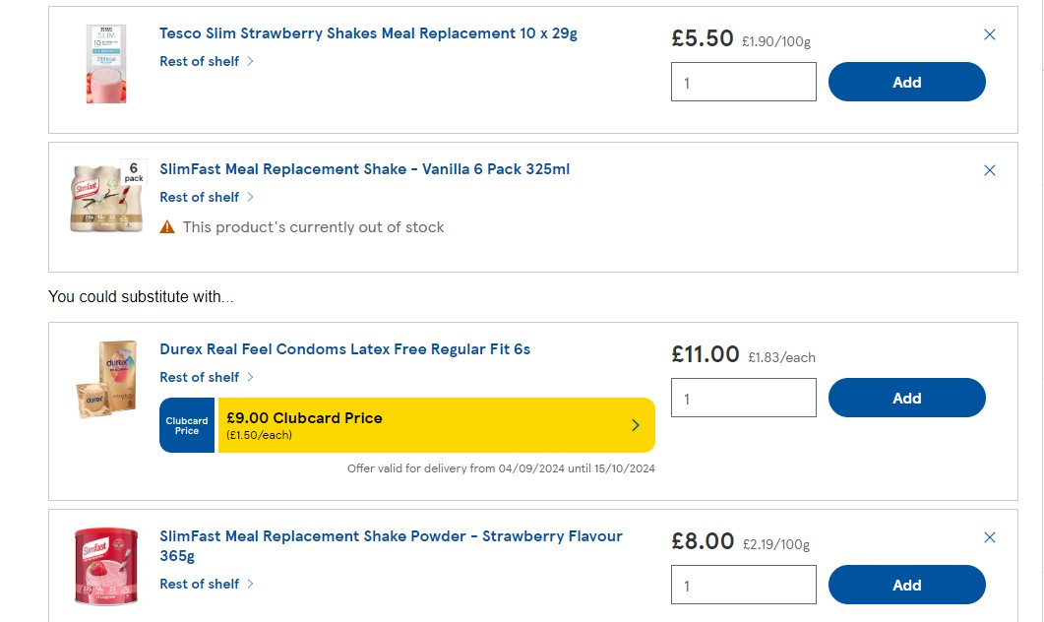The image size is (1044, 622).
Task: Click the blue Clubcard Price badge
Action: pos(187,425)
